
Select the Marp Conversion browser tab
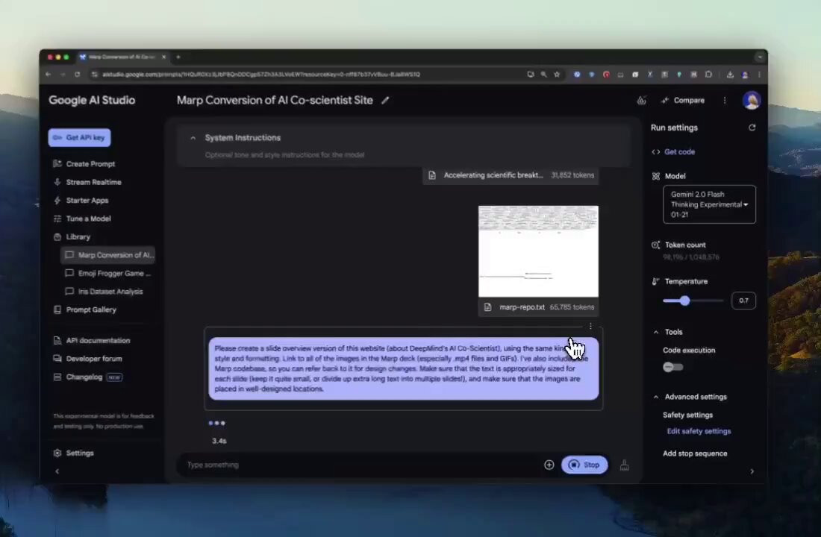[122, 57]
